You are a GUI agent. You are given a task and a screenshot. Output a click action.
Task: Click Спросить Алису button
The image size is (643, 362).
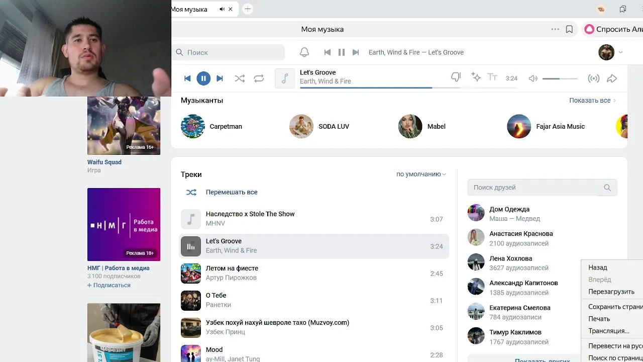613,29
